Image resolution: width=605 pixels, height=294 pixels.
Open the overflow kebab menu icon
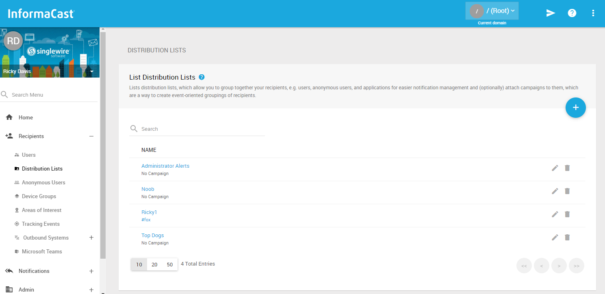click(593, 13)
